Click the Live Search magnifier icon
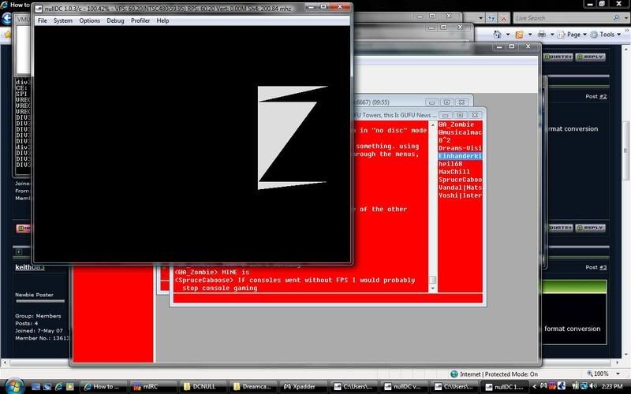Viewport: 631px width, 394px height. pyautogui.click(x=616, y=18)
